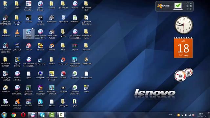This screenshot has height=118, width=210.
Task: Click the calendar gadget showing 18
Action: (183, 48)
